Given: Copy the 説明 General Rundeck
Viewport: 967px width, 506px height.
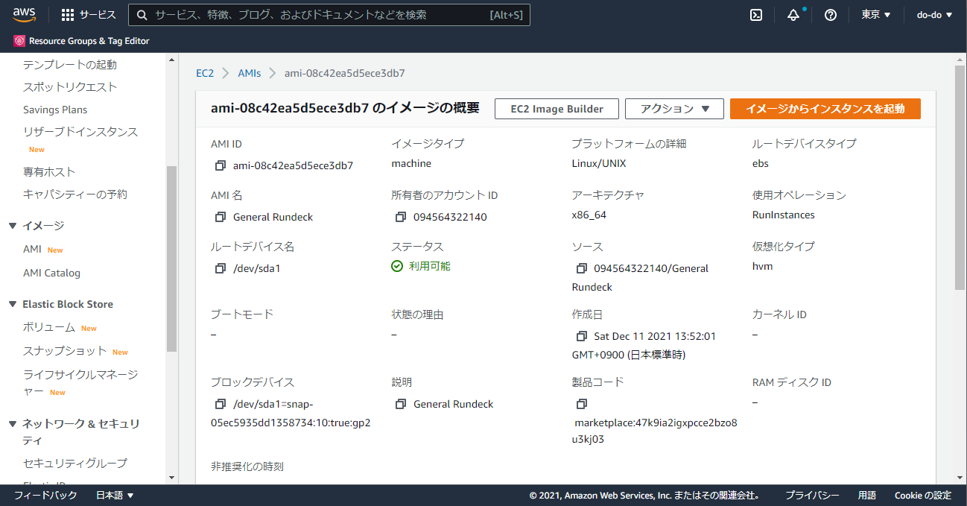Looking at the screenshot, I should click(401, 404).
